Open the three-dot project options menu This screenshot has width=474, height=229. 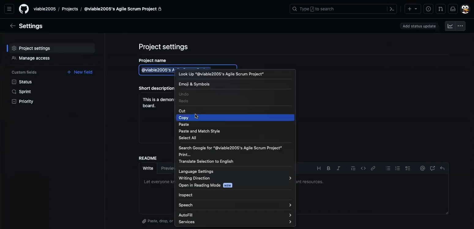460,26
